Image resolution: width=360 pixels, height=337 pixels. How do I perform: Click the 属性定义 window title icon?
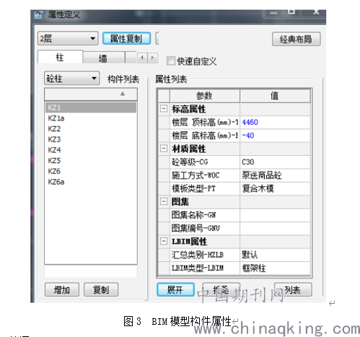39,14
